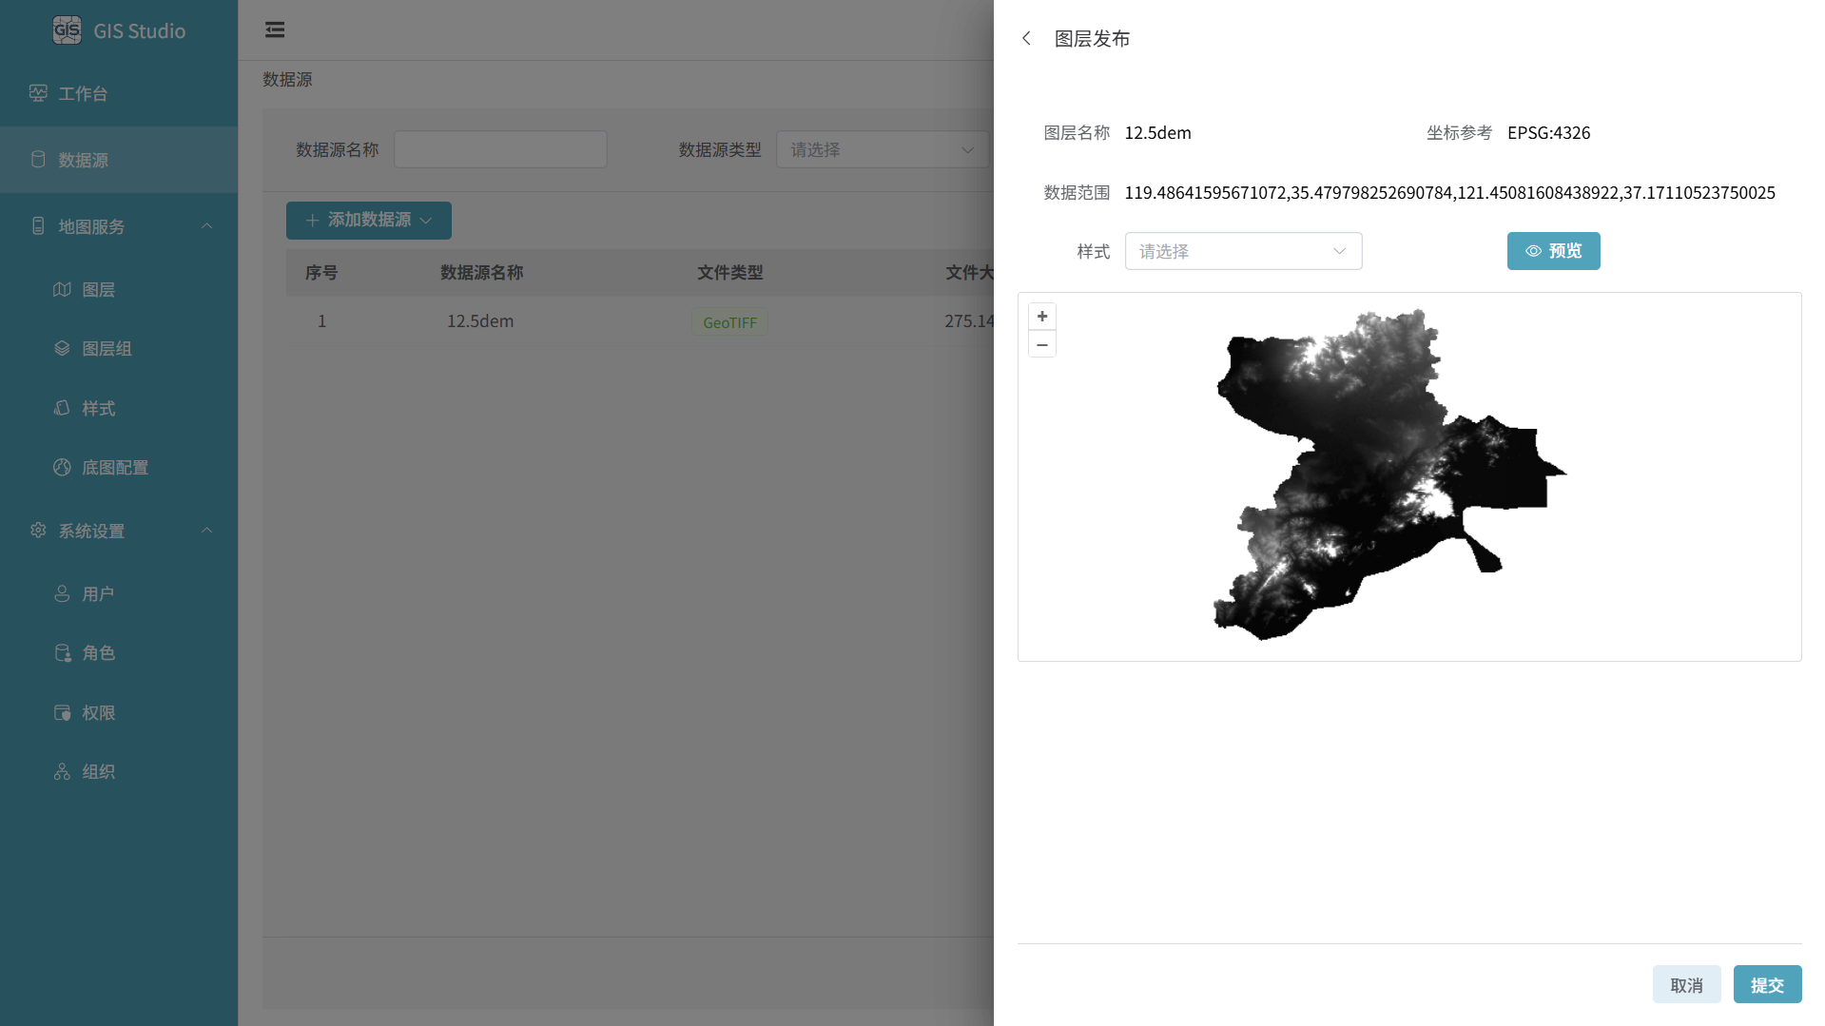
Task: Click the 数据源 database icon
Action: 38,160
